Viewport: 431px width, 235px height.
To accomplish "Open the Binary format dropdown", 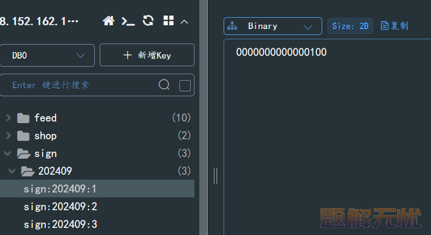I will tap(273, 26).
